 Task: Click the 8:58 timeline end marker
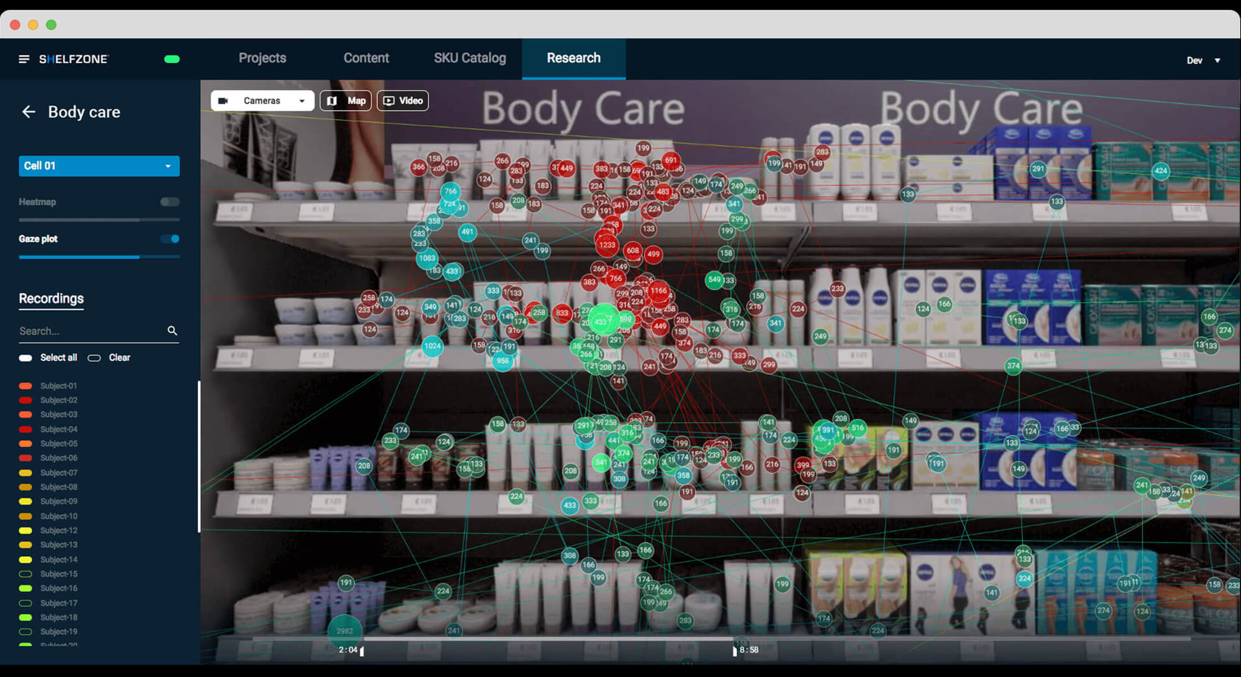(734, 651)
